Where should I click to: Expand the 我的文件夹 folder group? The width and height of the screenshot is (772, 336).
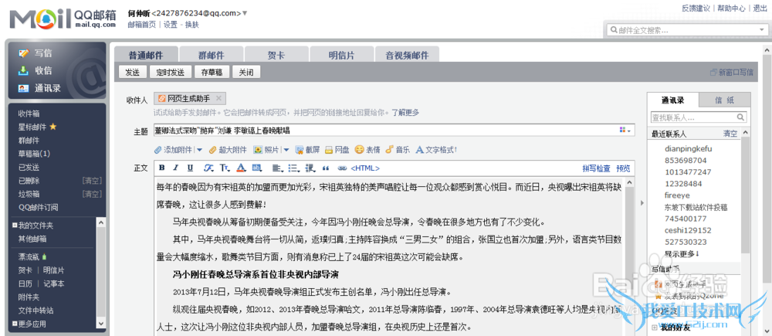point(15,226)
